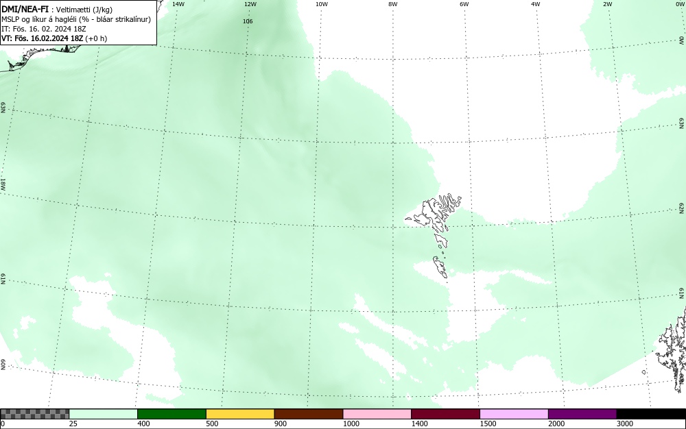This screenshot has width=686, height=429.
Task: Click legend value 900
Action: click(281, 424)
